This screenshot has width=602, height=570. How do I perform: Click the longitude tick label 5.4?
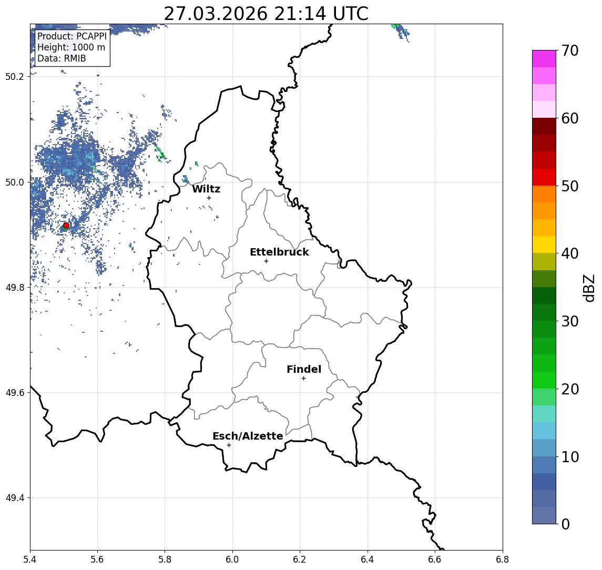click(x=30, y=559)
